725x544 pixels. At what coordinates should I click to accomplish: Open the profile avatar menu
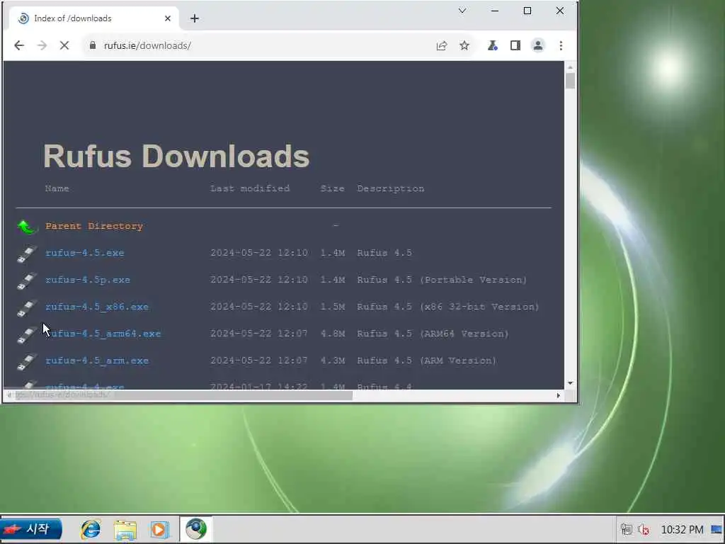(x=538, y=45)
